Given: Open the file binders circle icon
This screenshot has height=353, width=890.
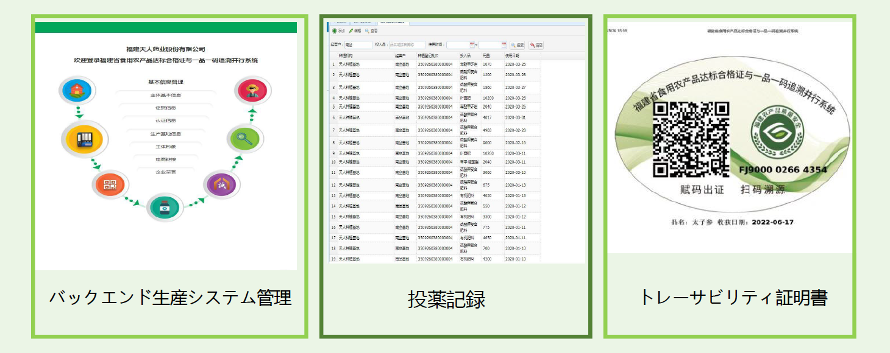Looking at the screenshot, I should click(x=85, y=139).
